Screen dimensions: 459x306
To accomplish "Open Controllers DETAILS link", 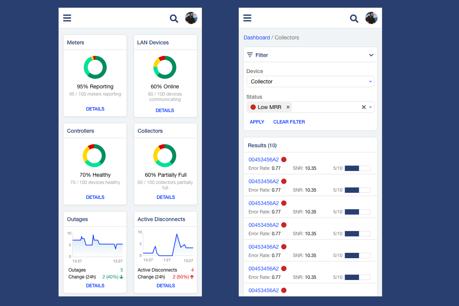I will (95, 197).
